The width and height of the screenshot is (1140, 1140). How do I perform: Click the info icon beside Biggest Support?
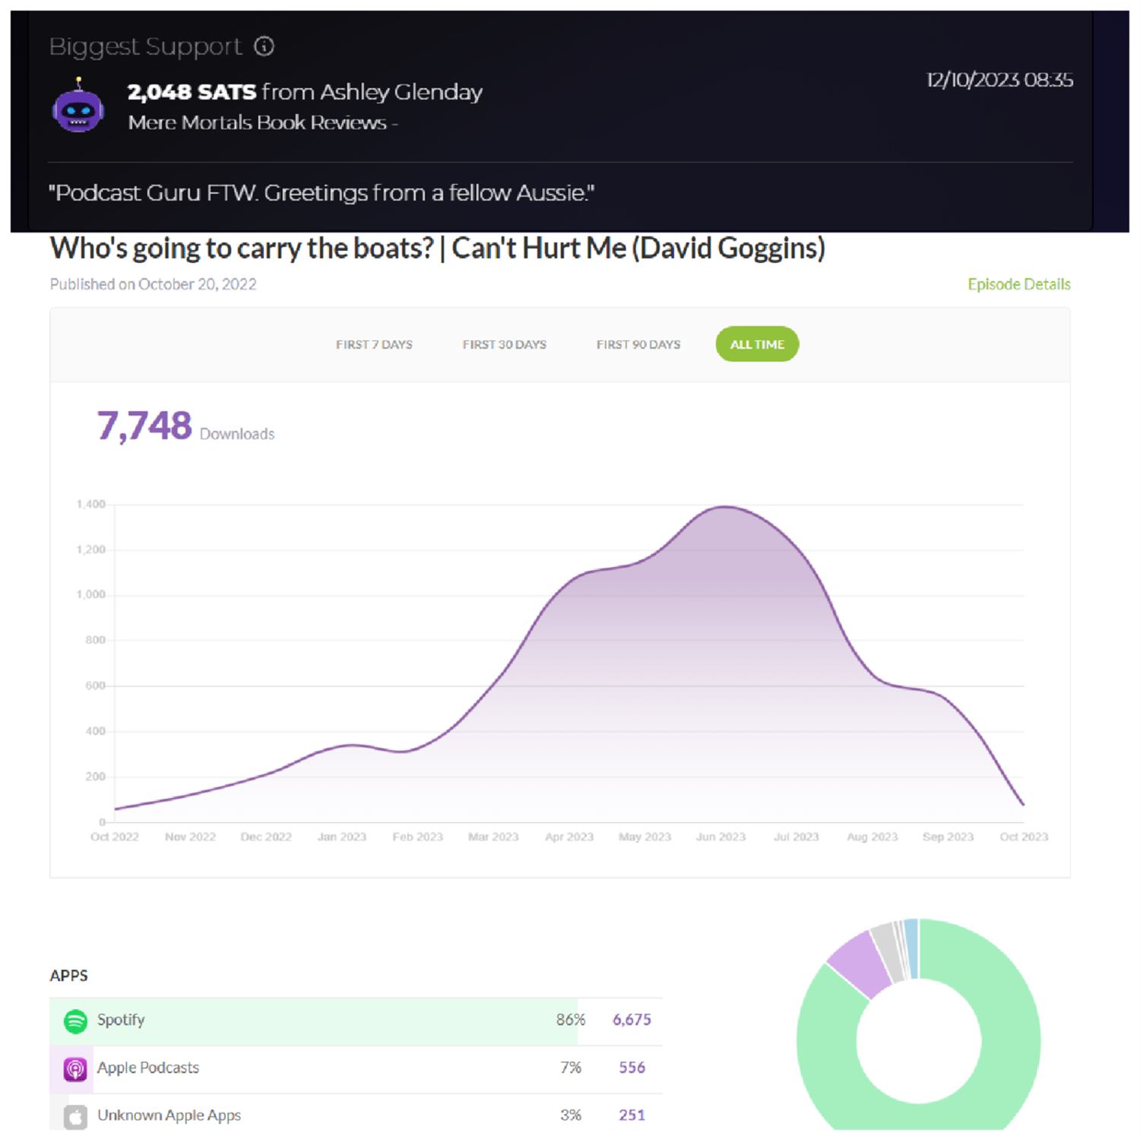[x=264, y=46]
